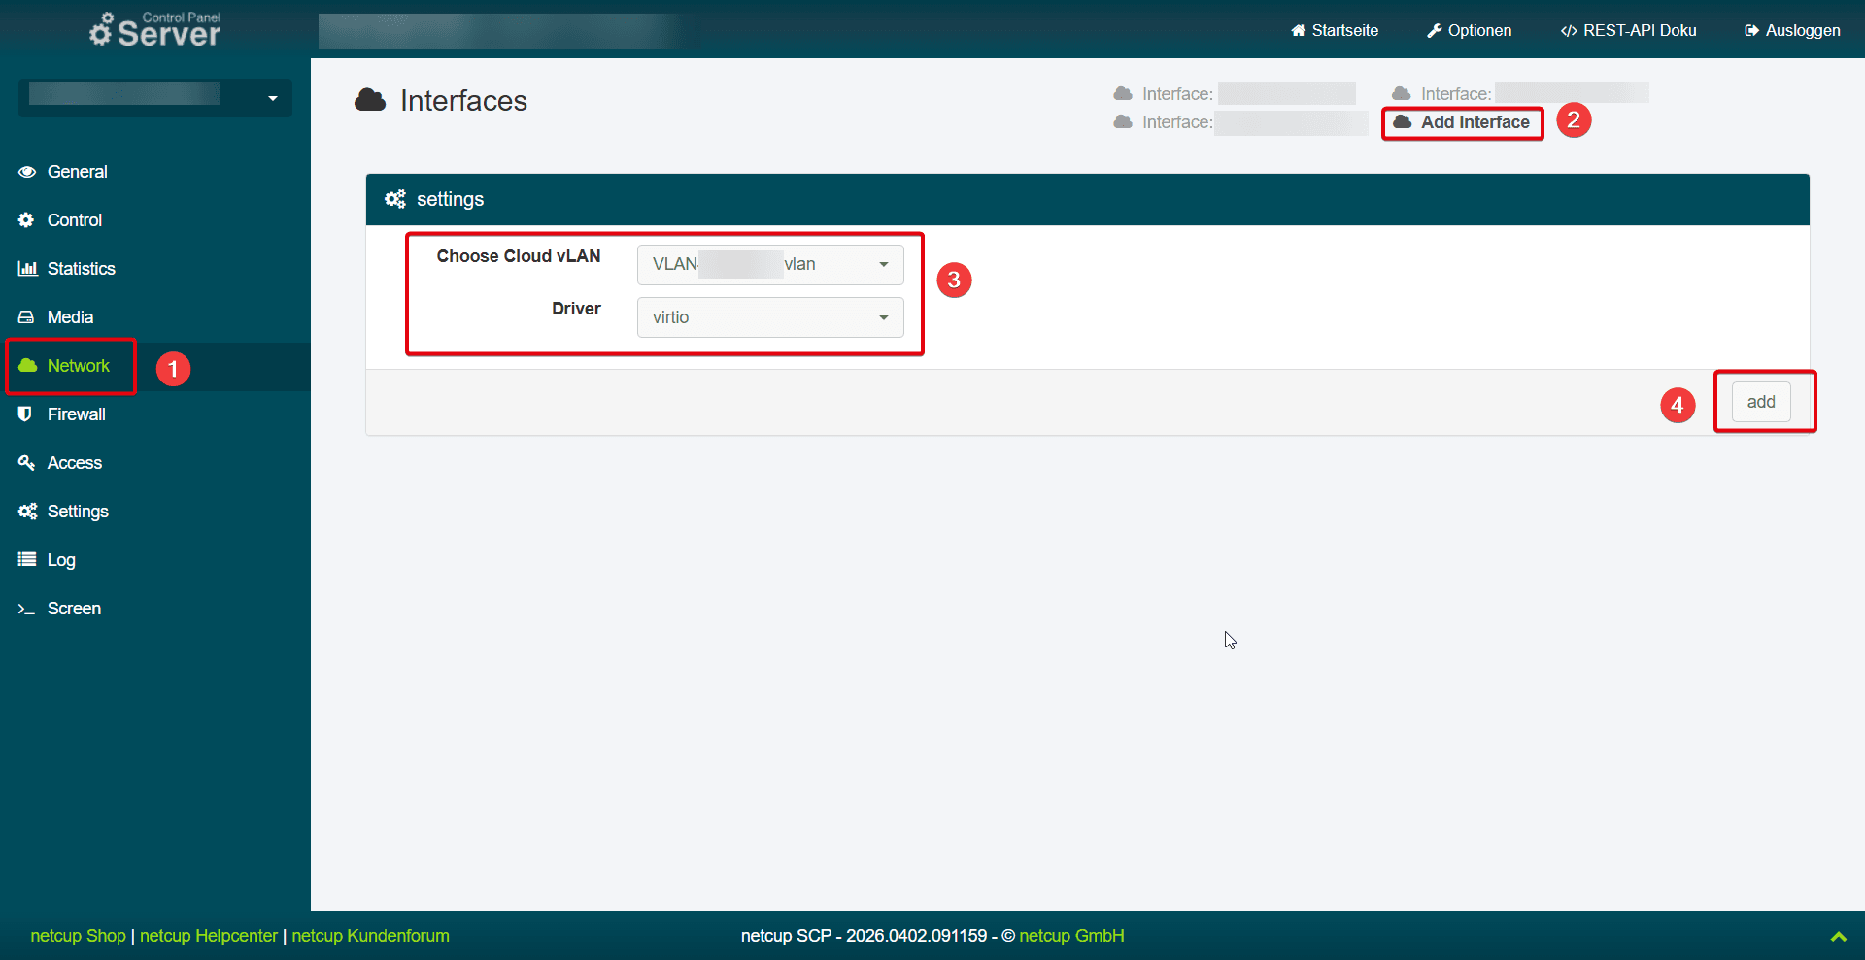Image resolution: width=1865 pixels, height=960 pixels.
Task: Select the Network cloud icon in sidebar
Action: point(26,366)
